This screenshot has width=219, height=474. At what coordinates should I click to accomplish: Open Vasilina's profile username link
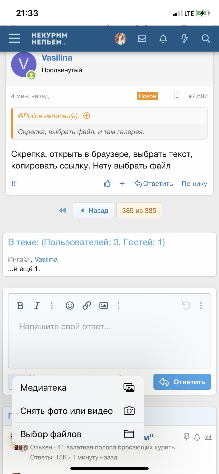pos(57,58)
